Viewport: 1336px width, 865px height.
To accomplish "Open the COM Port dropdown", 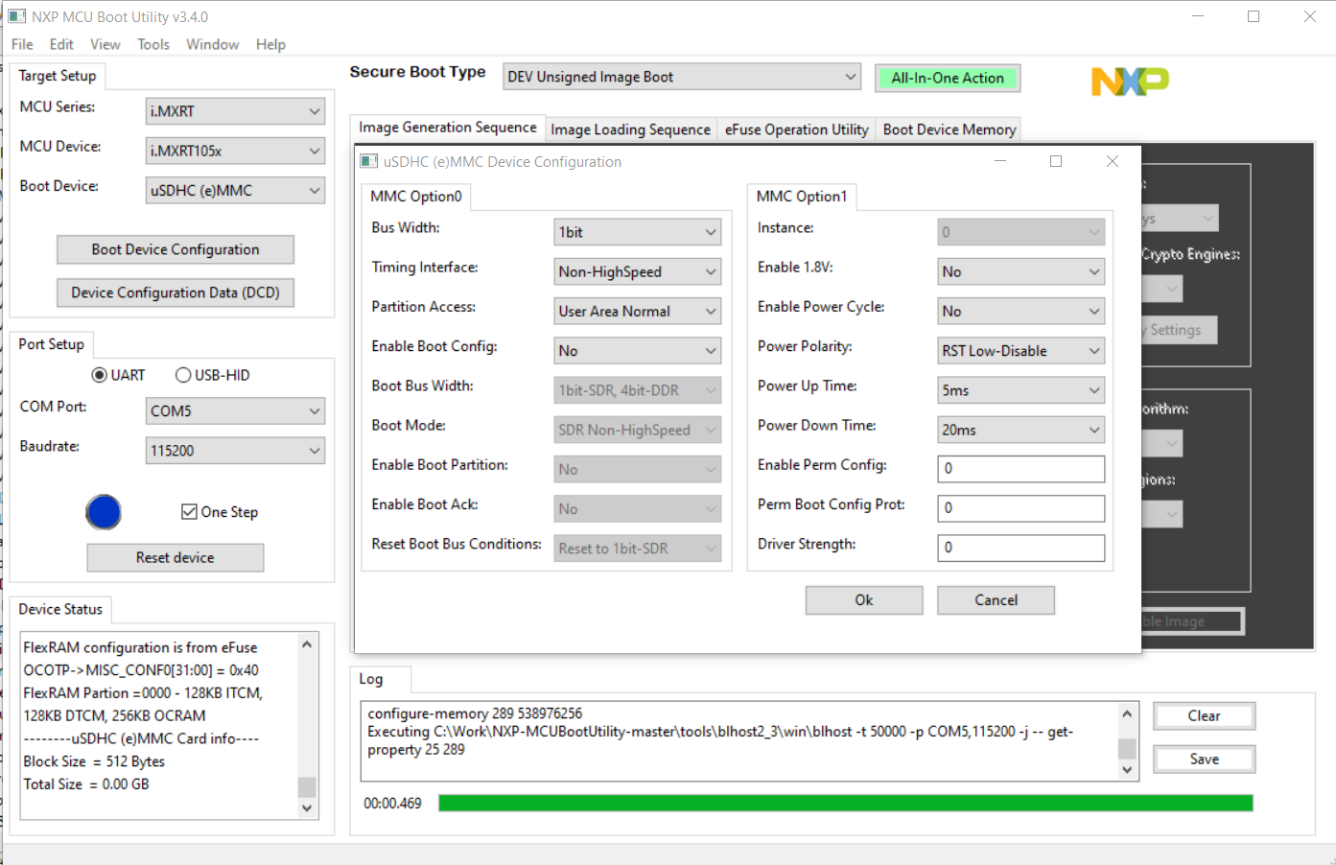I will pyautogui.click(x=235, y=410).
